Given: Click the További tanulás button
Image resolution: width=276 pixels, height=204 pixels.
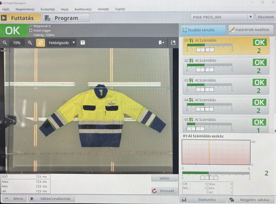Looking at the screenshot, I should click(203, 30).
